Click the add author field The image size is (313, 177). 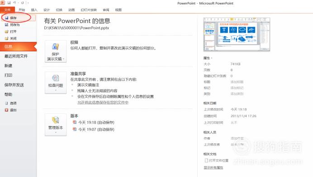(237, 138)
